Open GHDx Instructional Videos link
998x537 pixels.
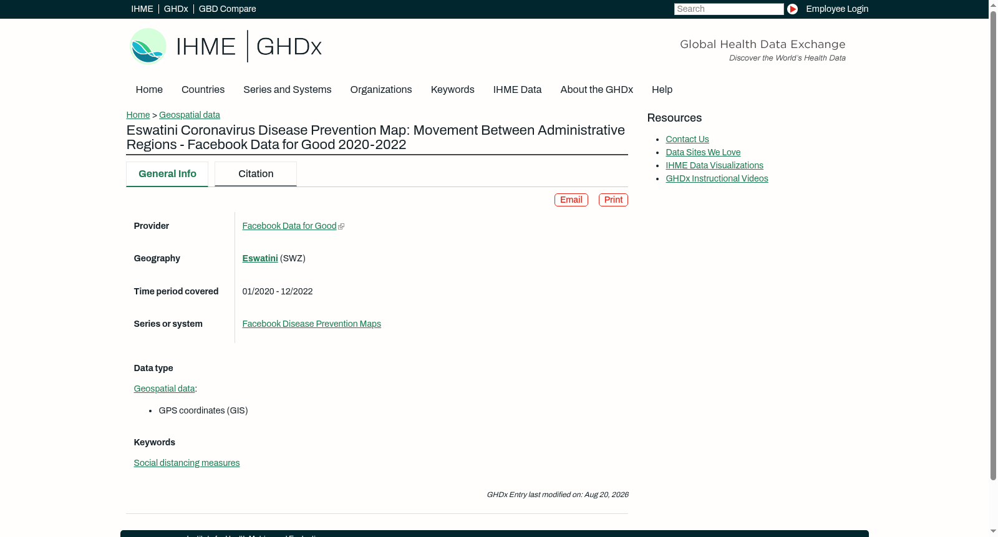[x=717, y=178]
